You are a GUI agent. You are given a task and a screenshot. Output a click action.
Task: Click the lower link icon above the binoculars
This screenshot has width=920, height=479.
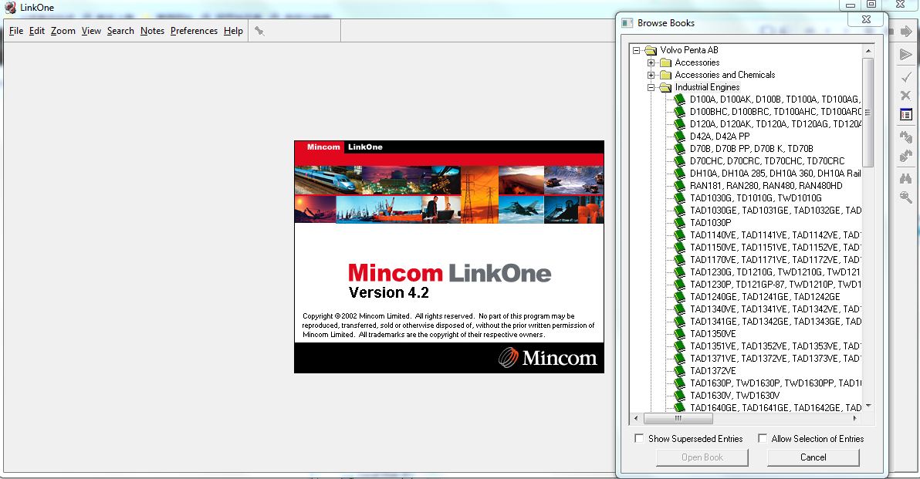coord(906,156)
